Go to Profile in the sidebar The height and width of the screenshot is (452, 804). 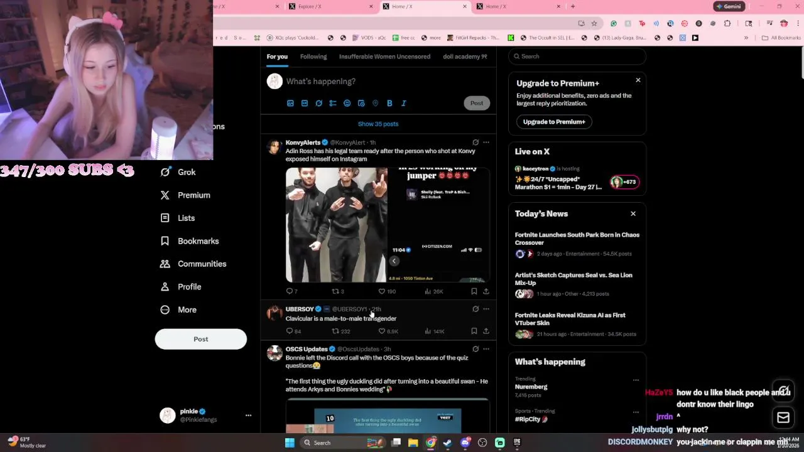(181, 287)
